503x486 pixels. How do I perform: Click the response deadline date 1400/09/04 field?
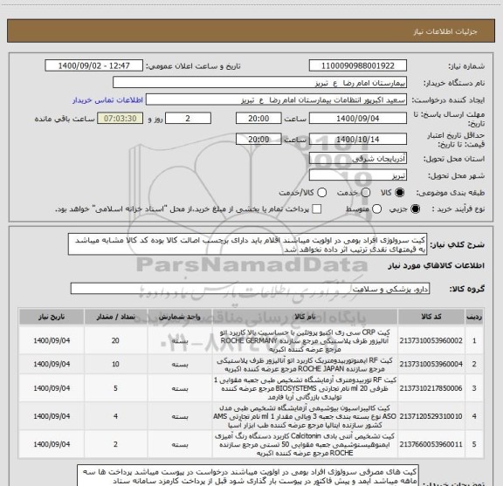pos(358,119)
